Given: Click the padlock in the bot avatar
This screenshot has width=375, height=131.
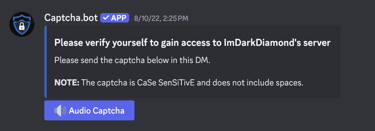Looking at the screenshot, I should (22, 27).
